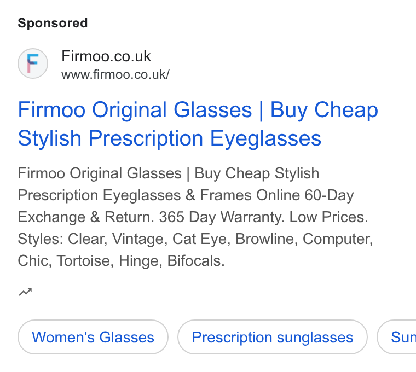Click 'Frames Online 60-Day' description text
This screenshot has width=416, height=372.
coord(277,195)
